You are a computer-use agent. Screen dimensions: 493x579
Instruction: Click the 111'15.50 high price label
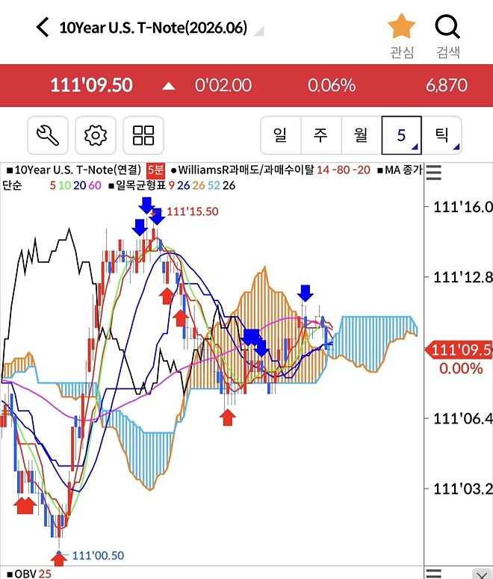pyautogui.click(x=193, y=211)
